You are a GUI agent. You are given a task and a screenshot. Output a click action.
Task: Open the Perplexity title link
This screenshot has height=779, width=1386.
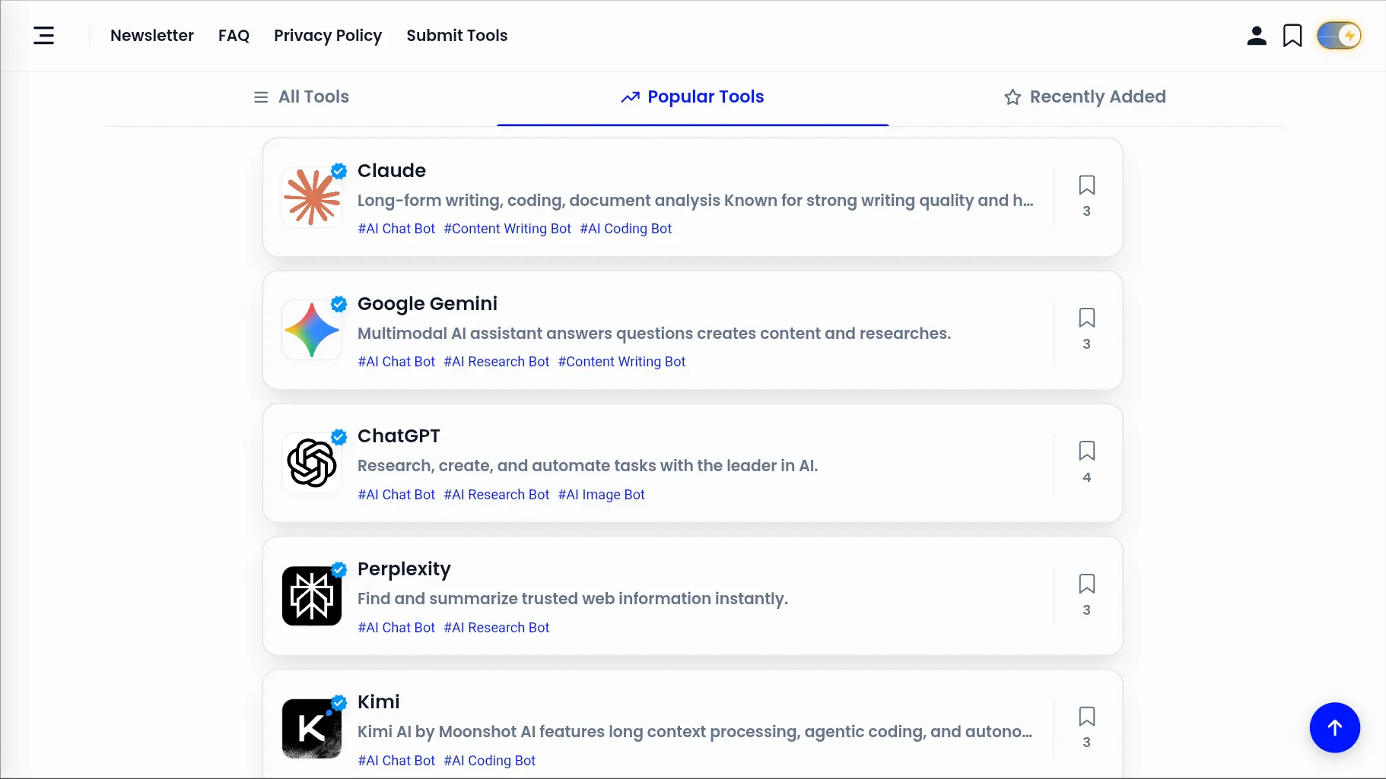[x=404, y=569]
